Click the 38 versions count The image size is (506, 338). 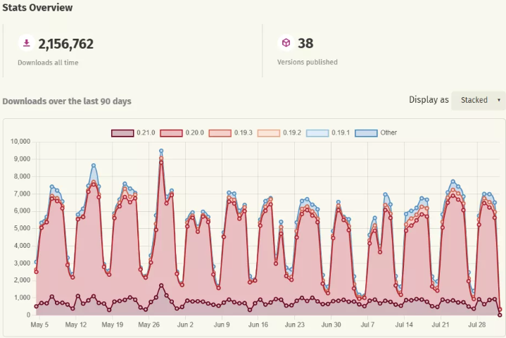click(x=305, y=44)
